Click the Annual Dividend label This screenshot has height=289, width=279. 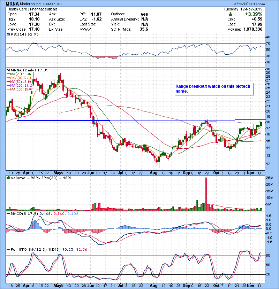(x=125, y=19)
